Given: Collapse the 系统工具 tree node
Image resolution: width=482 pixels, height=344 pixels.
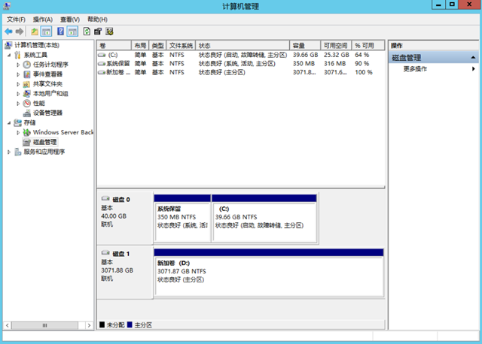Looking at the screenshot, I should coord(9,56).
